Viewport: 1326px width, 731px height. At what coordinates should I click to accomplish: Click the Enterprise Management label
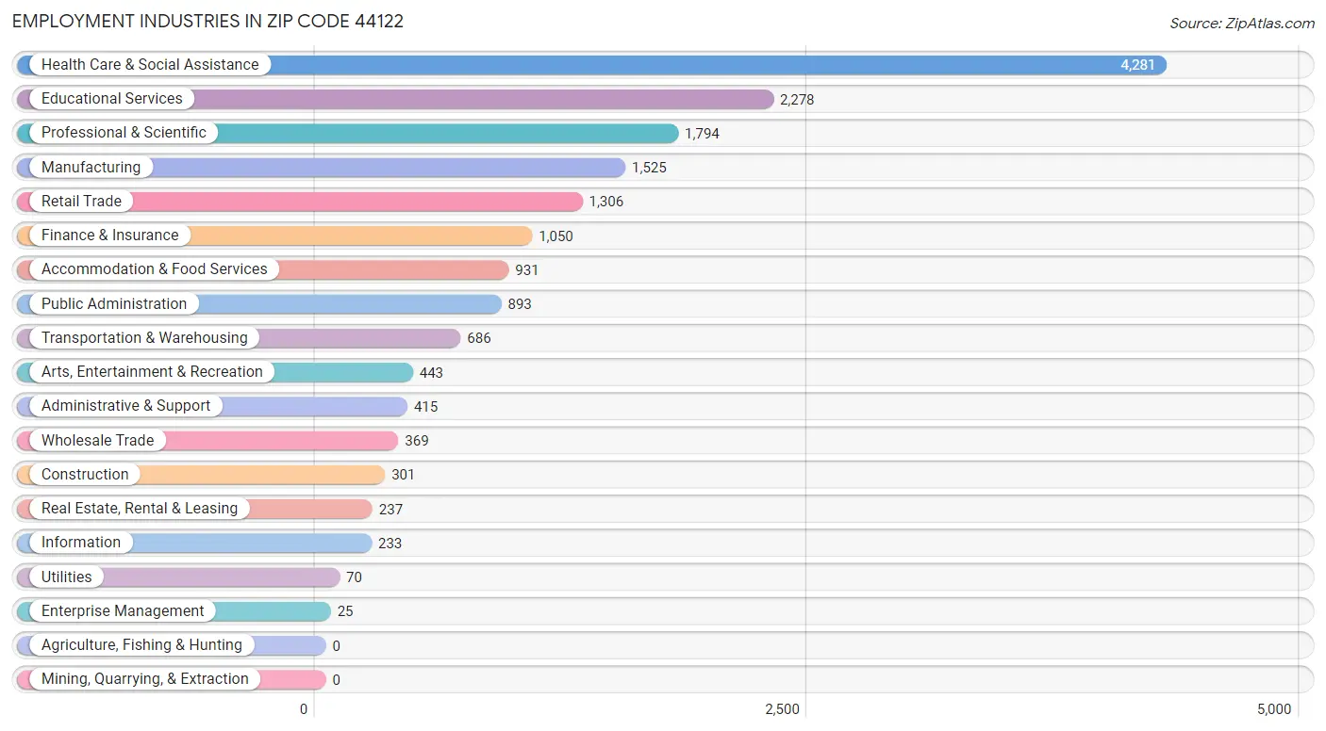(123, 610)
